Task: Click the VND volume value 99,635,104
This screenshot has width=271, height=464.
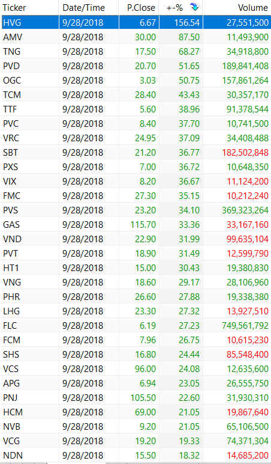Action: 248,239
